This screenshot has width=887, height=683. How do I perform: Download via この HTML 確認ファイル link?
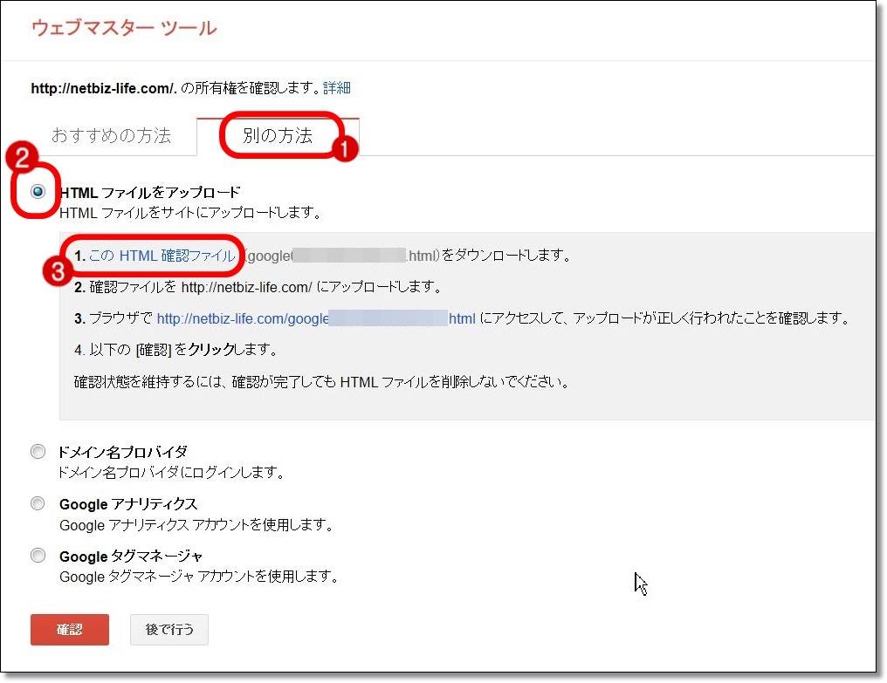(x=162, y=256)
